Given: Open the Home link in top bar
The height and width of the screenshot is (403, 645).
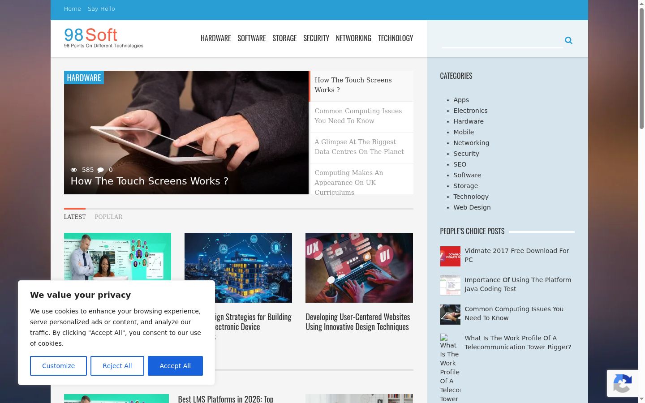Looking at the screenshot, I should point(73,9).
